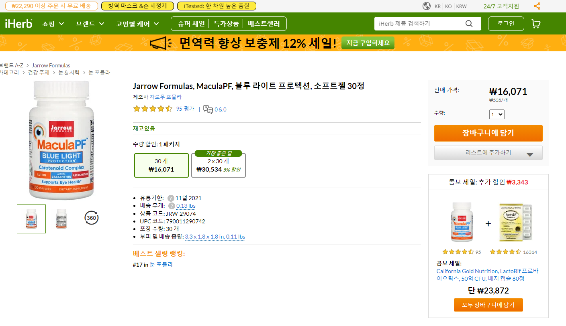Click the globe region icon

click(x=427, y=6)
